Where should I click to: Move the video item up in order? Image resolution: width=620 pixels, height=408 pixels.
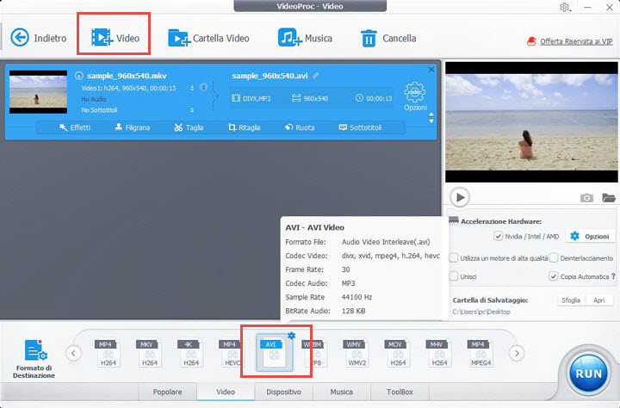tap(431, 114)
